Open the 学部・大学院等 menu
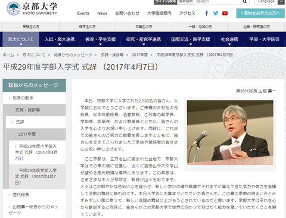Image resolution: width=286 pixels, height=218 pixels. pos(265,39)
